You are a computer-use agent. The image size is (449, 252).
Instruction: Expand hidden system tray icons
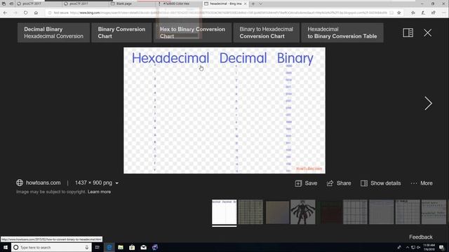click(x=408, y=247)
